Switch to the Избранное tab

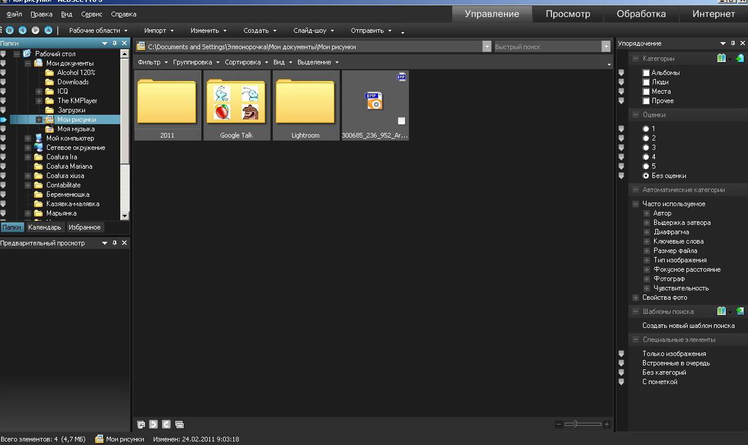84,227
